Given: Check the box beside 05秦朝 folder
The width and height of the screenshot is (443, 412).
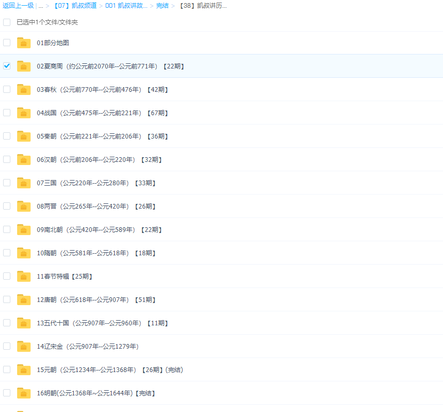Looking at the screenshot, I should (7, 136).
